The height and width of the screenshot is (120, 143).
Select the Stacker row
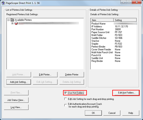pyautogui.click(x=114, y=41)
